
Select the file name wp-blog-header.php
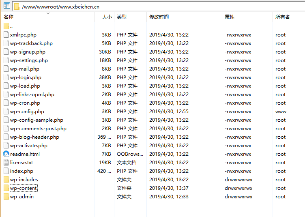[34, 137]
